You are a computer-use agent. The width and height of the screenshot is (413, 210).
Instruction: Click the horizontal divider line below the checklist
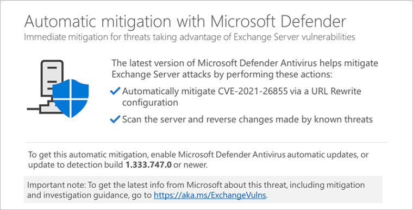[x=206, y=142]
